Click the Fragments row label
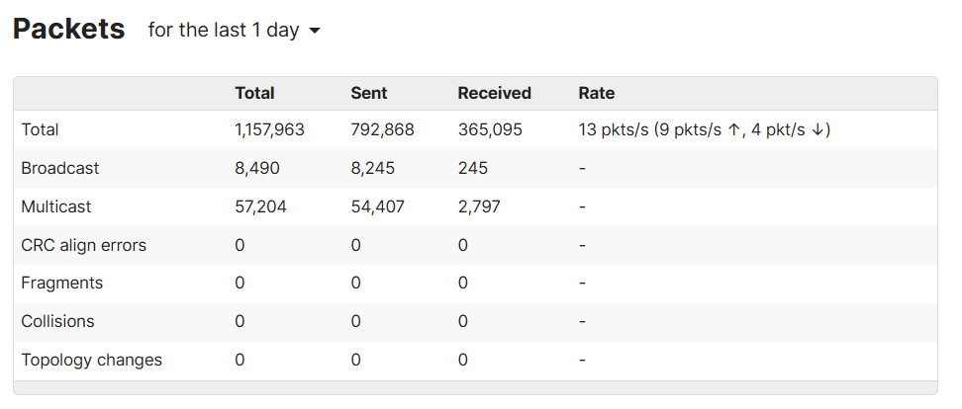Screen dimensions: 962x409 tap(62, 283)
